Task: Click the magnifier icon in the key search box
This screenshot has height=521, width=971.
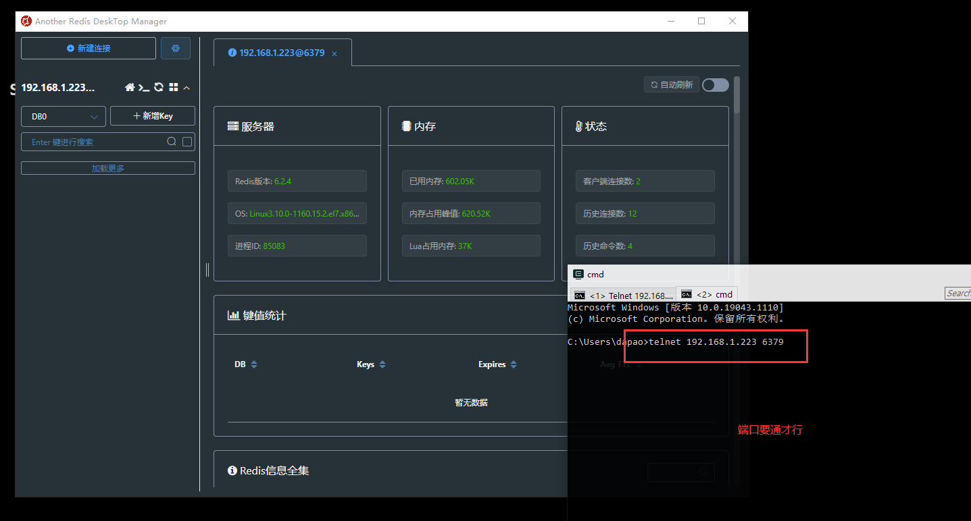Action: click(x=172, y=142)
